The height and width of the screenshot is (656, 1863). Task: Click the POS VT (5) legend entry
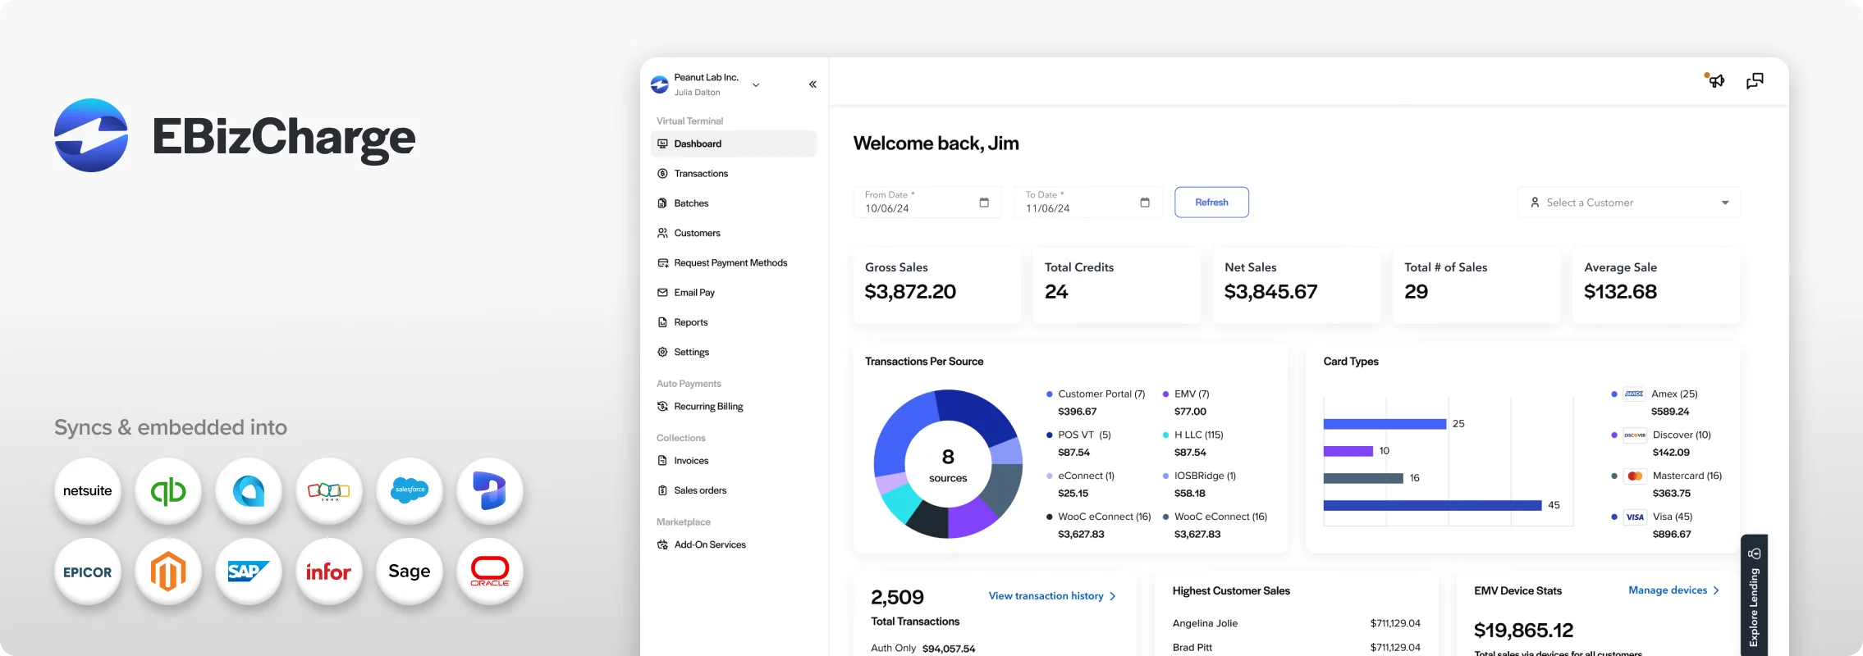point(1078,444)
